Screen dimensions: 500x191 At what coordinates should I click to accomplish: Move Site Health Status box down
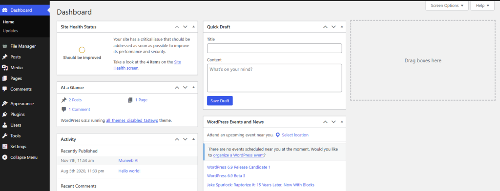pos(185,27)
